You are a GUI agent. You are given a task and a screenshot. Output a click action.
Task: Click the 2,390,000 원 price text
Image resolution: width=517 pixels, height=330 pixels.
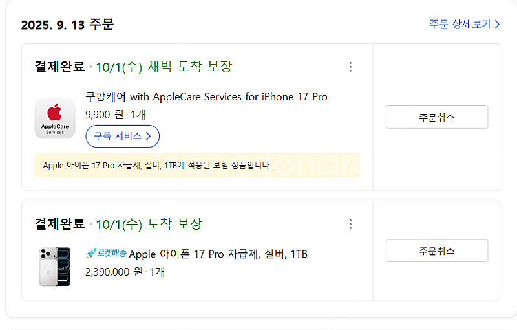(x=114, y=272)
